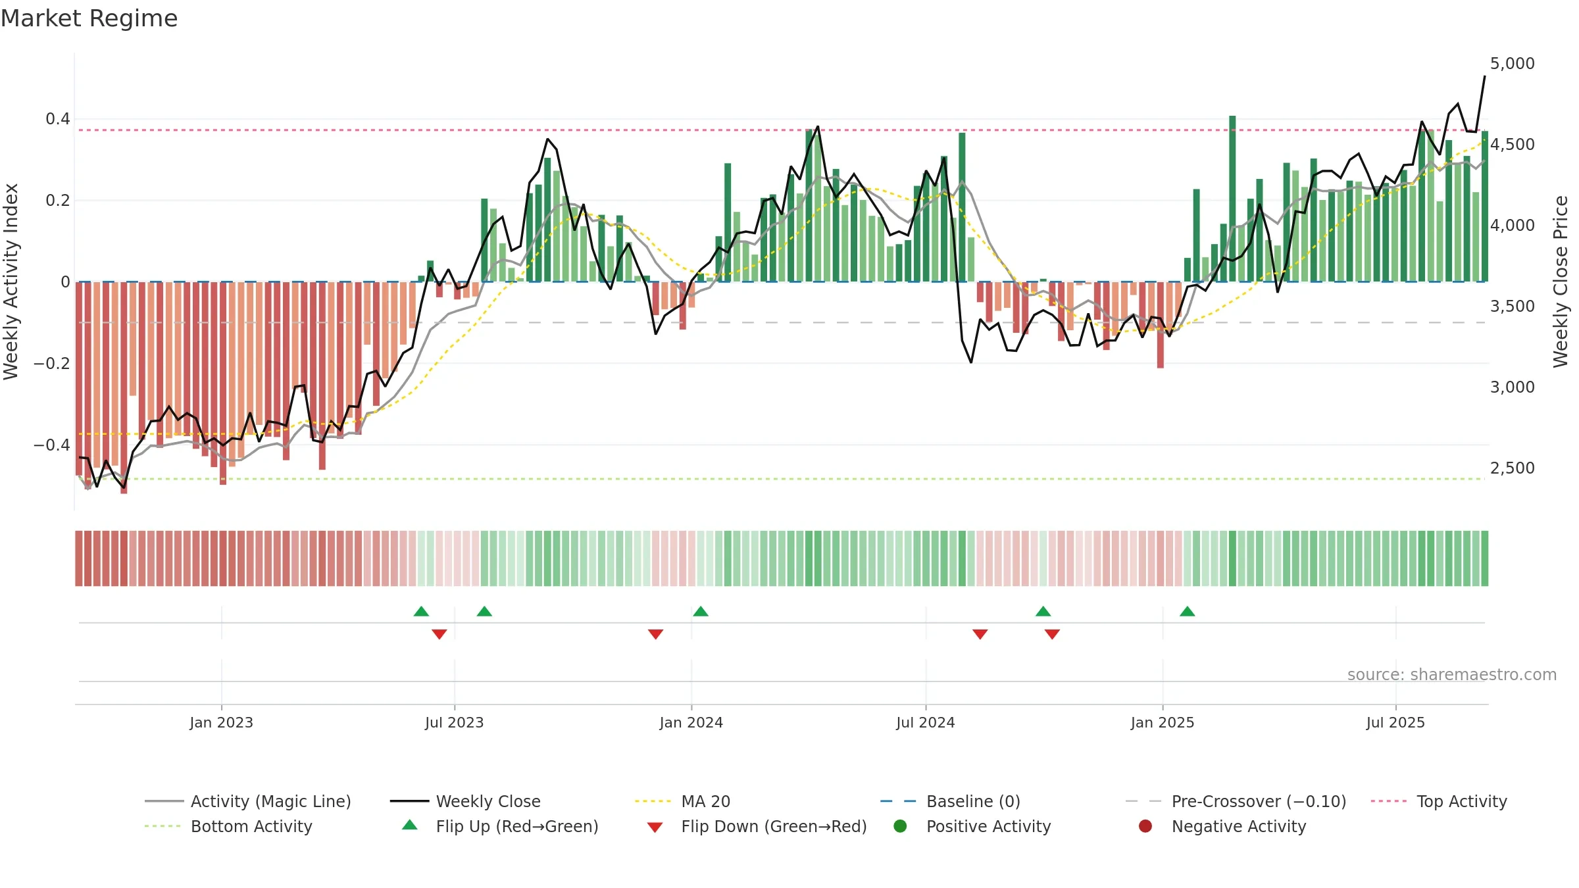This screenshot has height=888, width=1579.
Task: Click the green flip-up triangle near Oct 2024
Action: point(1043,611)
